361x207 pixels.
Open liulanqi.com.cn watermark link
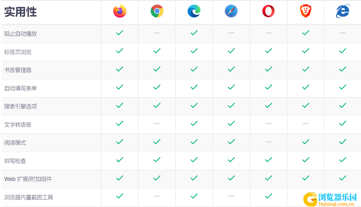click(336, 204)
